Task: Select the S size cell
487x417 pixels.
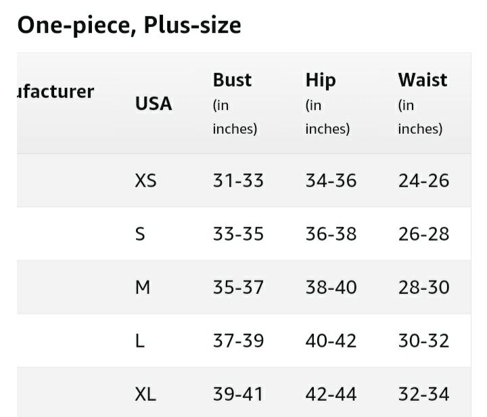Action: click(140, 234)
